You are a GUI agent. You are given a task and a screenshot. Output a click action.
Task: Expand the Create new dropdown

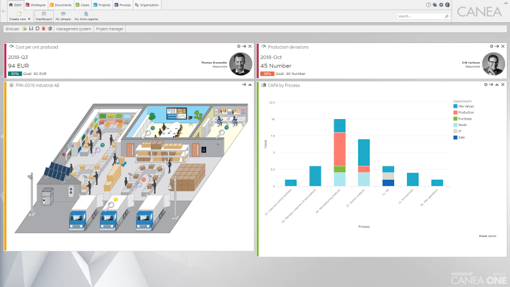click(29, 19)
